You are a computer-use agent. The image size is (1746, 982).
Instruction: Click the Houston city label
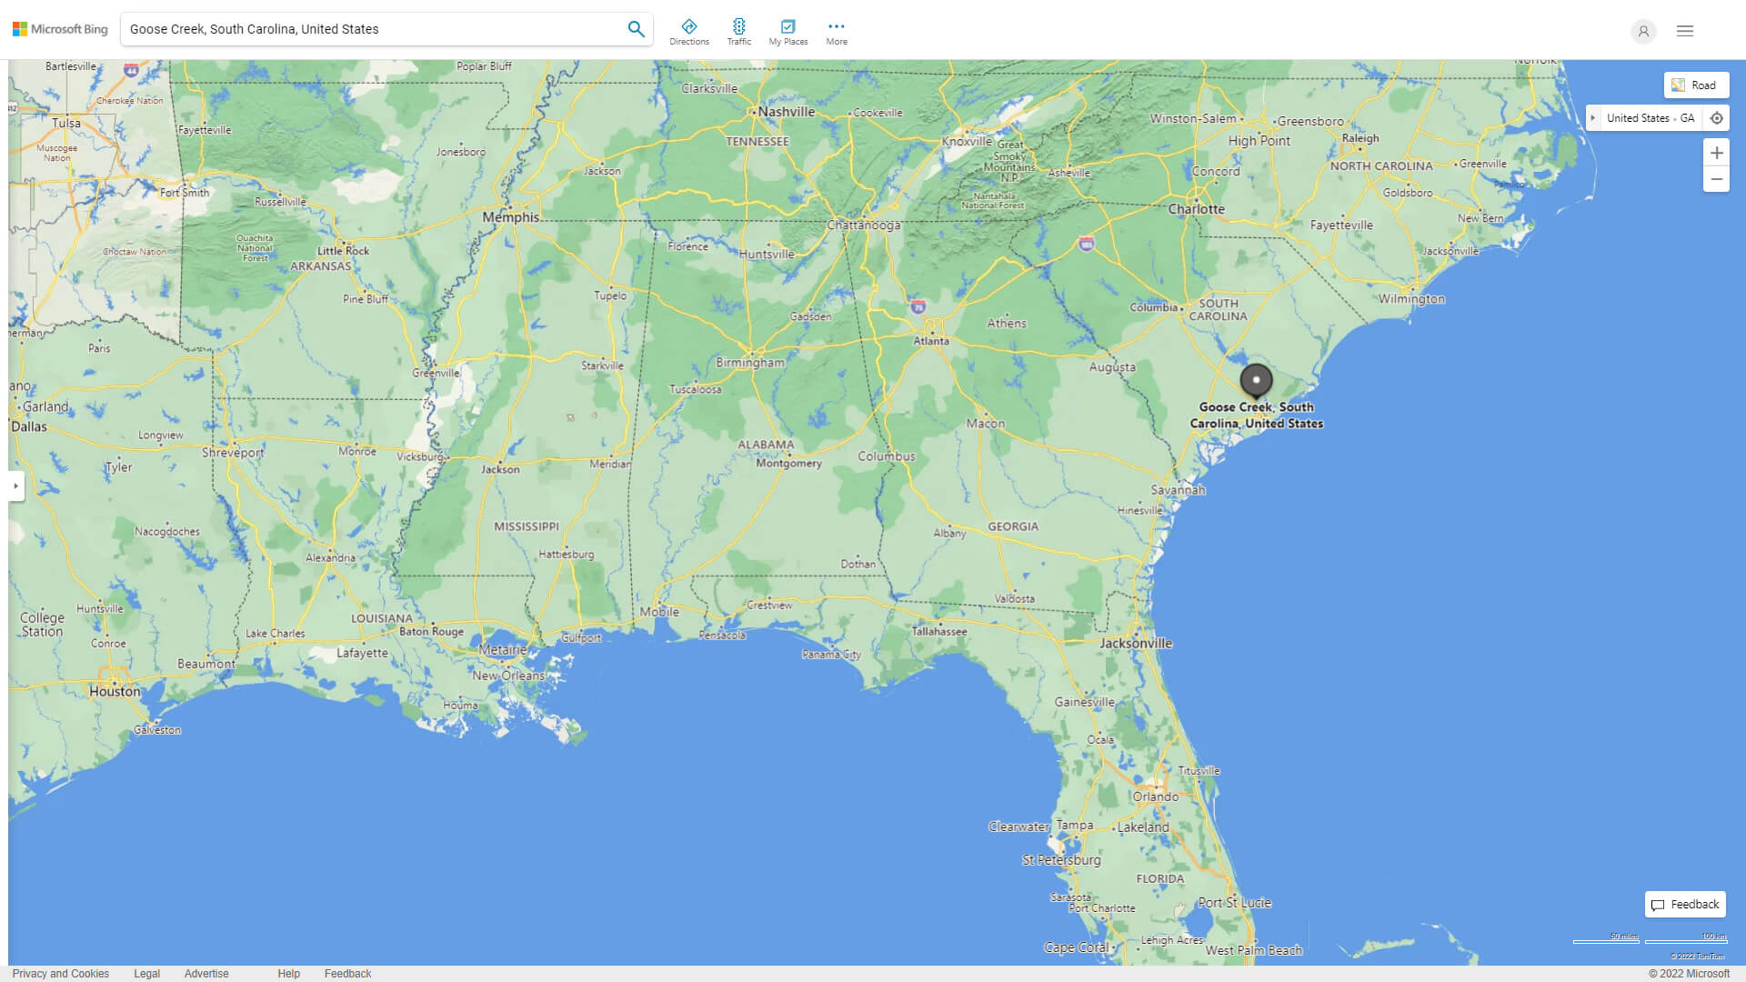click(x=115, y=691)
